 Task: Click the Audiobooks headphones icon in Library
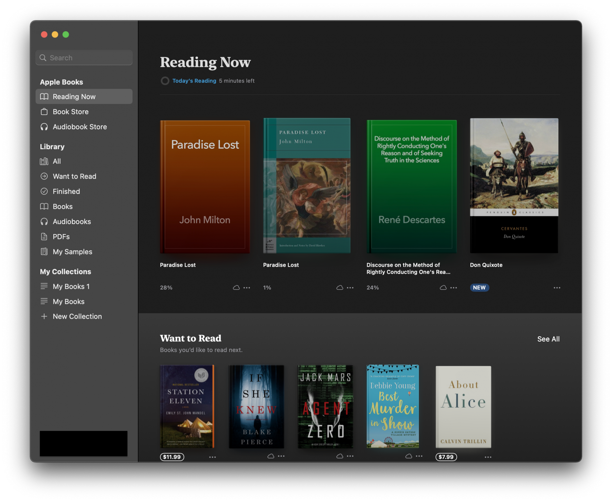[44, 221]
